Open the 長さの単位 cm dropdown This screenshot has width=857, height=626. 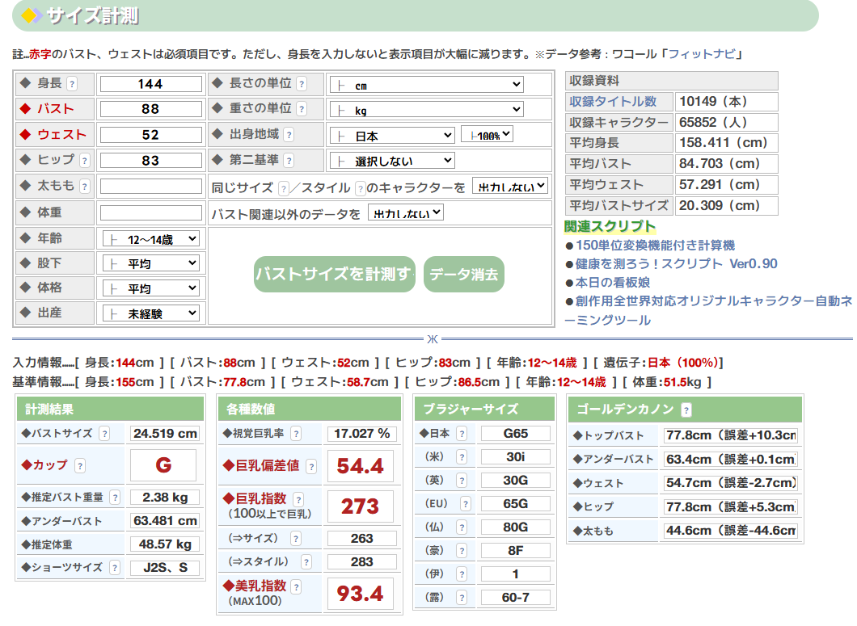pyautogui.click(x=426, y=85)
